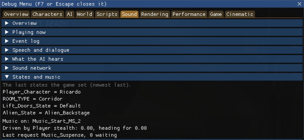Open the Game tab

[x=216, y=14]
